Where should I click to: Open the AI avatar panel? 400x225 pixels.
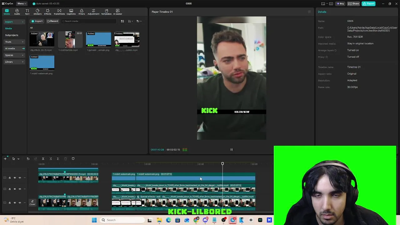[117, 12]
